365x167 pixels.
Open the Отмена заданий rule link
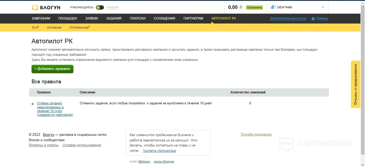click(x=55, y=109)
